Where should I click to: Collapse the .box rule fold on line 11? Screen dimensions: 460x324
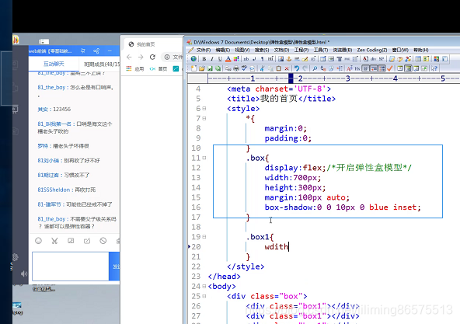pos(204,158)
